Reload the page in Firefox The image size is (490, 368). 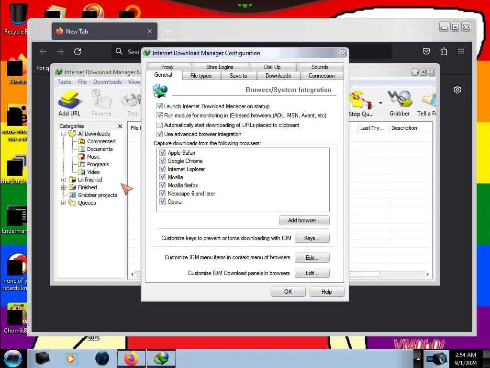(78, 52)
